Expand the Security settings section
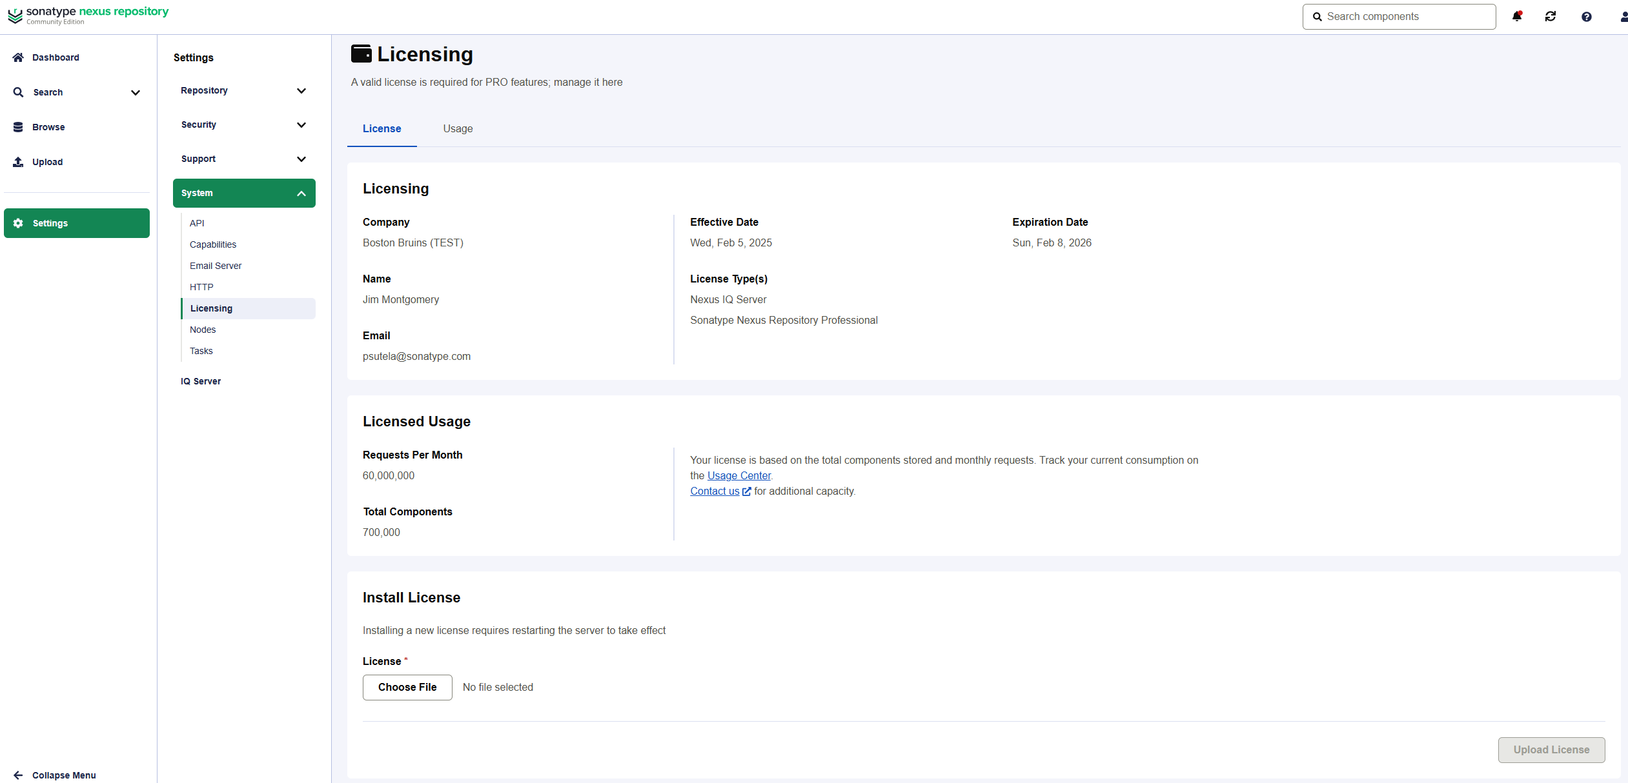 click(244, 125)
